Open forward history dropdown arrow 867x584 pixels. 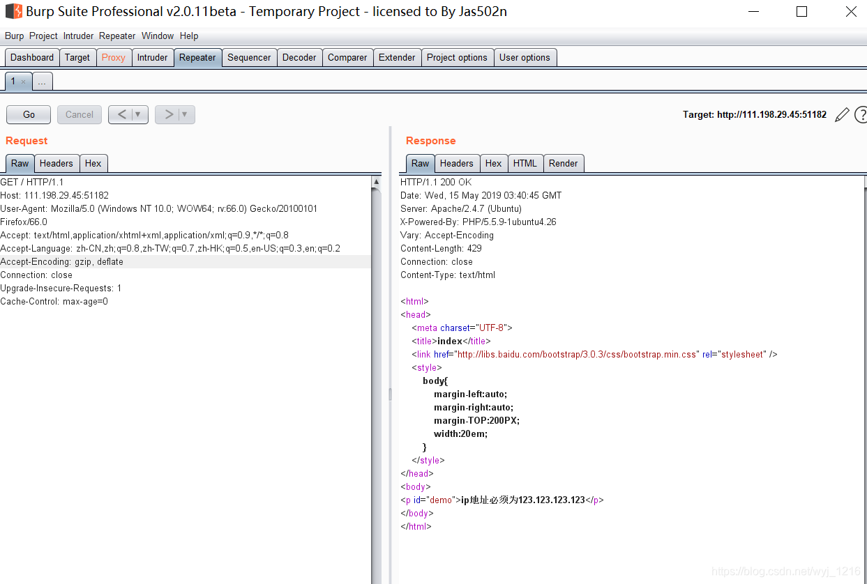point(185,114)
